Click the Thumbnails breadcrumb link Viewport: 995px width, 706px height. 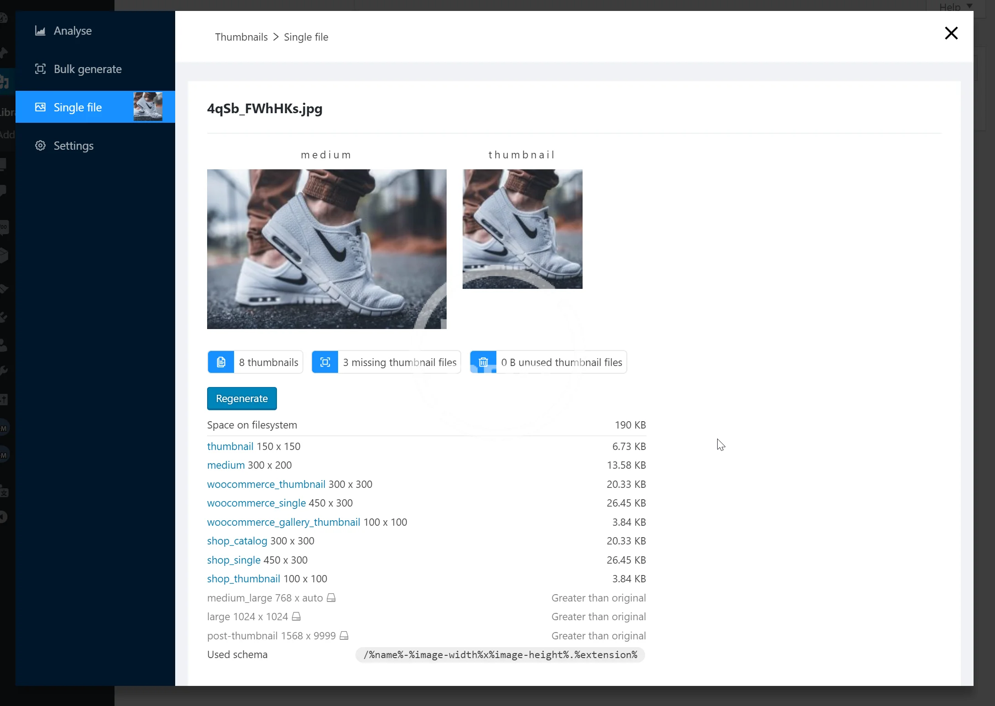coord(241,37)
